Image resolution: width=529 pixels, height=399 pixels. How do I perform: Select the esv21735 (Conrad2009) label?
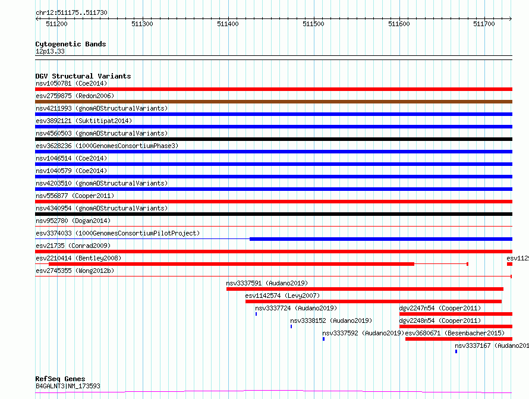[x=73, y=246]
